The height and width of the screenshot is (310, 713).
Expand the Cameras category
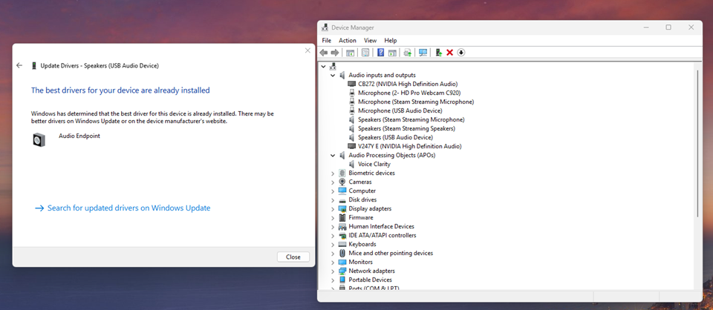click(x=333, y=182)
